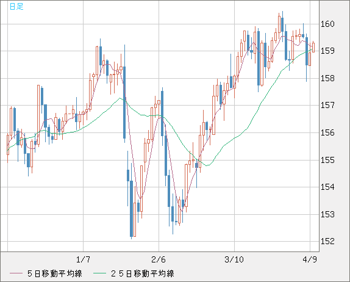Image resolution: width=350 pixels, height=282 pixels.
Task: Click the 日足 chart label
Action: tap(16, 6)
